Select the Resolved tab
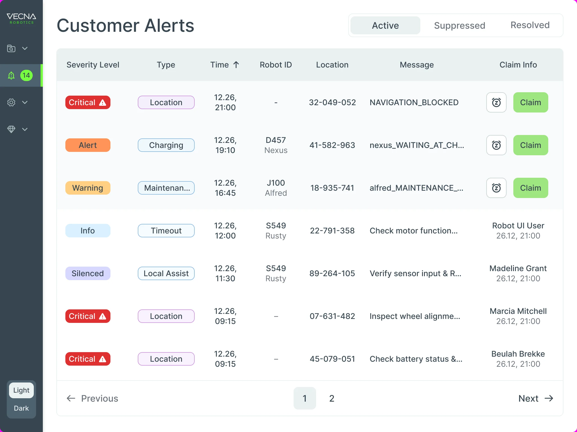Viewport: 577px width, 432px height. point(530,25)
